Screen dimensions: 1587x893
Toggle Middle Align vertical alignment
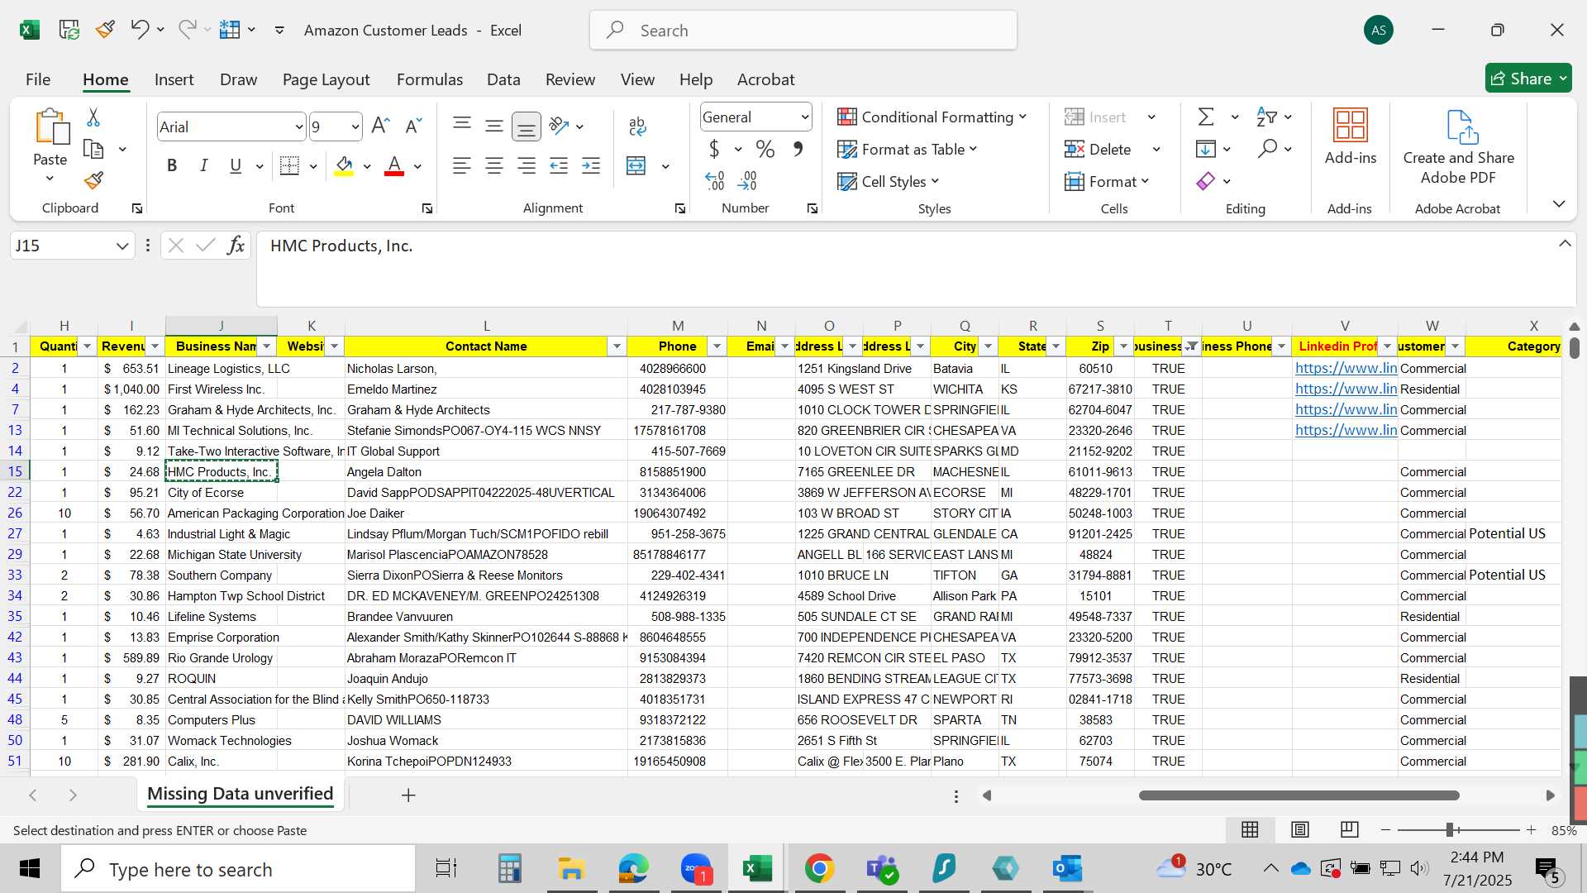[x=494, y=126]
